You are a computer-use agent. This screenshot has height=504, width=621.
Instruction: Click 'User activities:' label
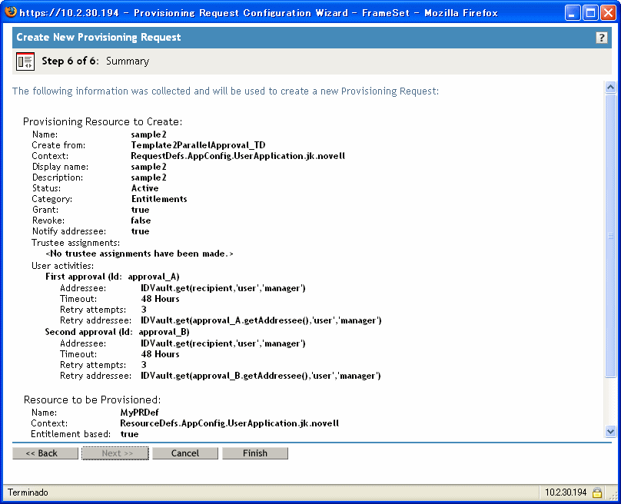(63, 266)
